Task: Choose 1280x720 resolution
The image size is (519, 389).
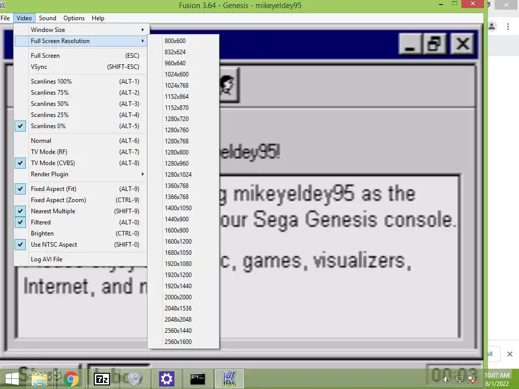Action: click(183, 119)
